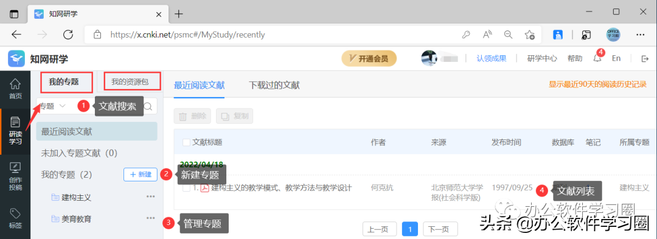Switch language with En
The image size is (657, 239).
[x=616, y=58]
